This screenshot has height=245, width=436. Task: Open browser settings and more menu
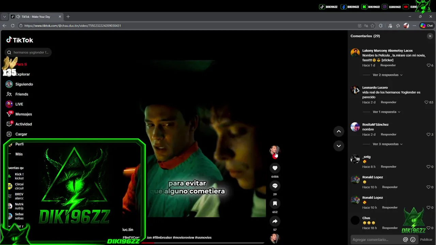(x=414, y=26)
